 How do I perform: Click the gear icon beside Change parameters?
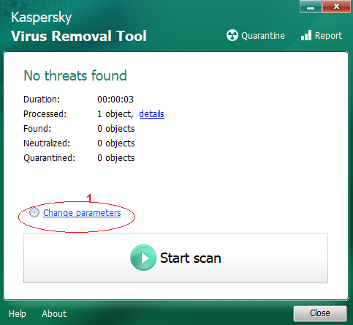pos(34,212)
